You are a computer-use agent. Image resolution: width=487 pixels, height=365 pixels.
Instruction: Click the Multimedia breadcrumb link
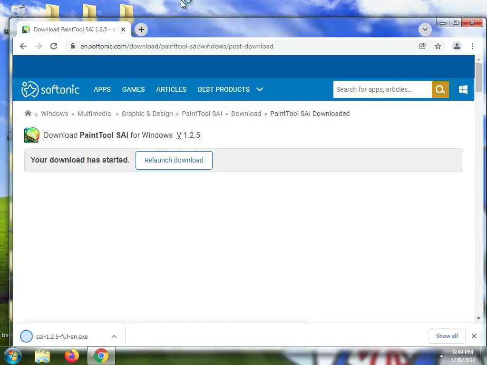click(94, 114)
